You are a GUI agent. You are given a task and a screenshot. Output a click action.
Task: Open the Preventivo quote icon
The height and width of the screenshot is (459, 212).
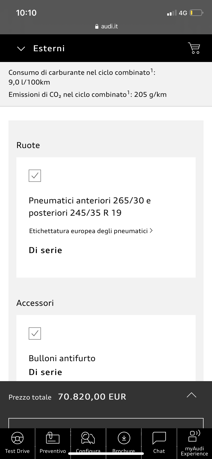coord(53,438)
